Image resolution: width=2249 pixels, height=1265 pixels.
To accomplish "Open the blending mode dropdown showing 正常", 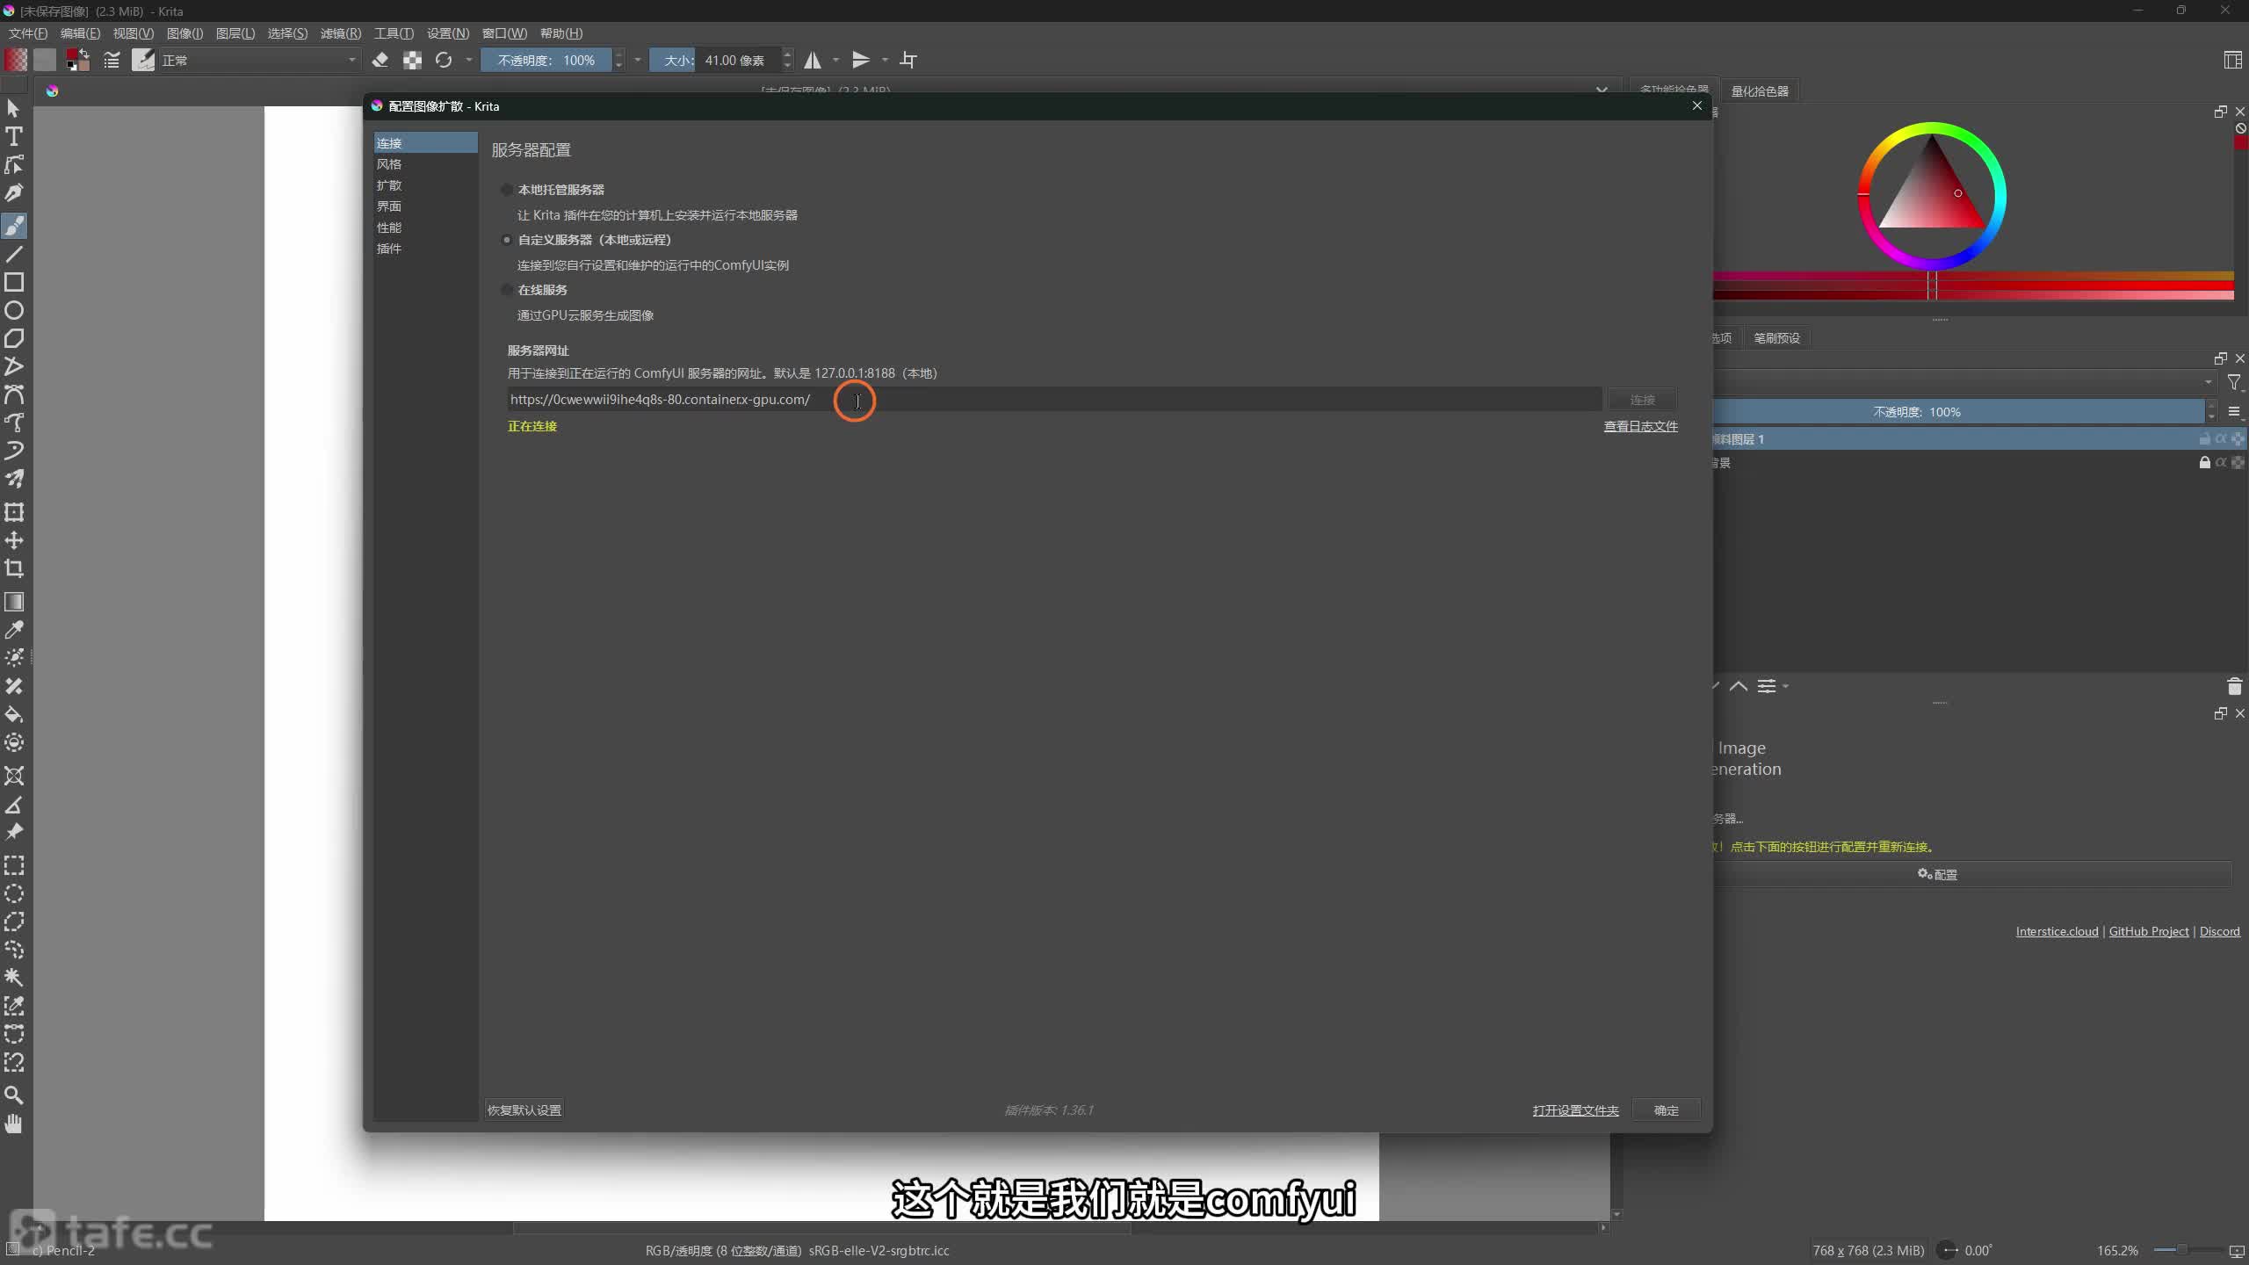I will coord(259,60).
